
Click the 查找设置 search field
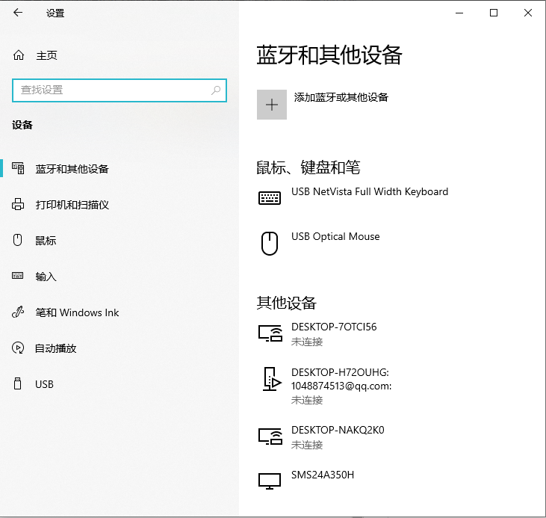click(112, 90)
